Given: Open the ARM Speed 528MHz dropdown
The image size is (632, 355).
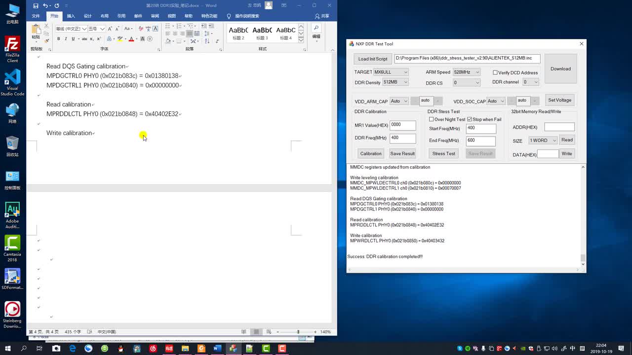Looking at the screenshot, I should point(467,72).
